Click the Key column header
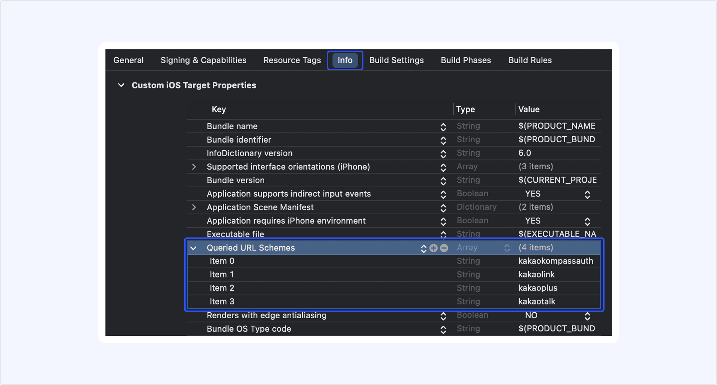 click(219, 109)
